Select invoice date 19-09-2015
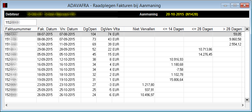The image size is (252, 112). tap(45, 80)
